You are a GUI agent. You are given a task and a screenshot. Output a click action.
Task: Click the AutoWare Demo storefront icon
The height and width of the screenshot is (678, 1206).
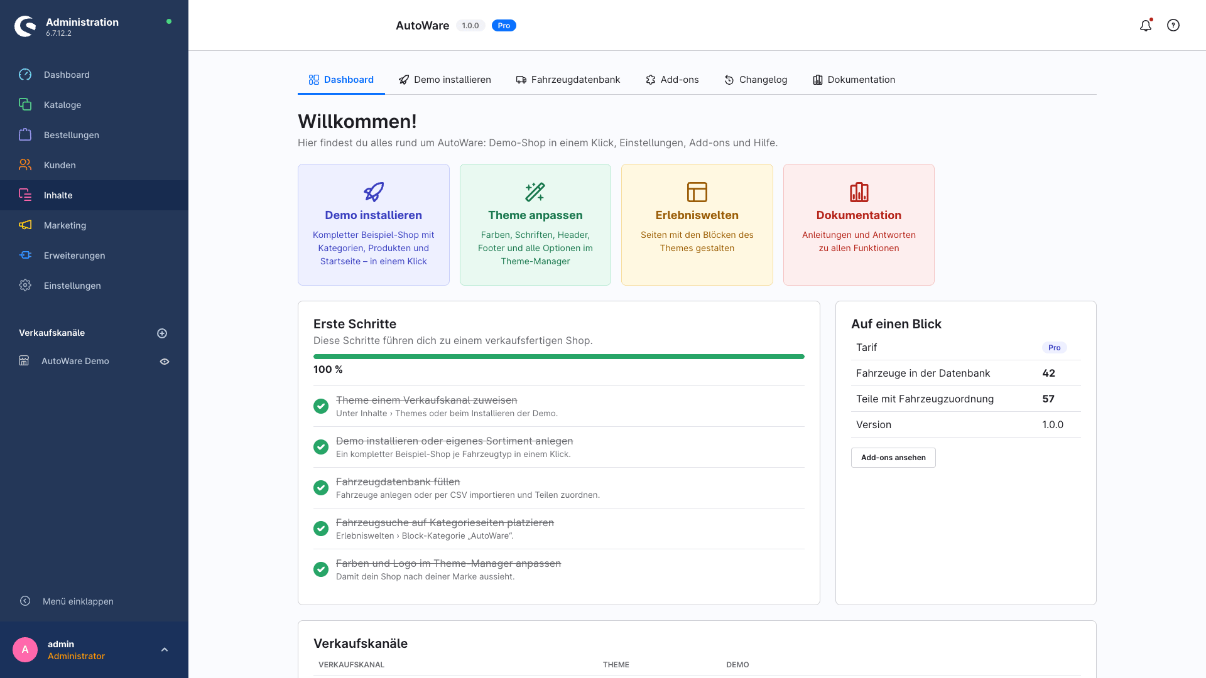point(24,361)
